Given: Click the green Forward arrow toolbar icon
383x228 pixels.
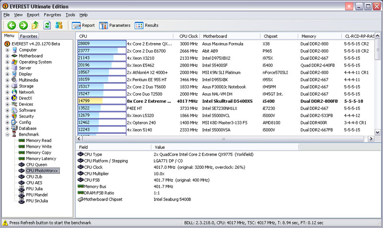Looking at the screenshot, I should [23, 25].
